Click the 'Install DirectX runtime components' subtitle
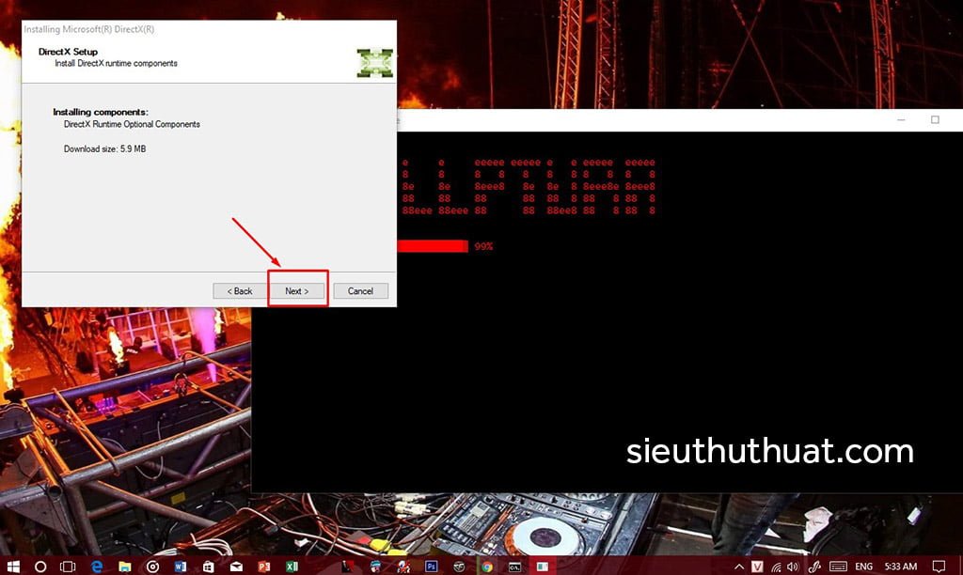Image resolution: width=963 pixels, height=575 pixels. coord(116,63)
